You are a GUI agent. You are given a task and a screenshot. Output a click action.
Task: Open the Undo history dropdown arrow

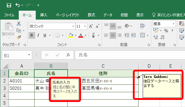click(22, 5)
